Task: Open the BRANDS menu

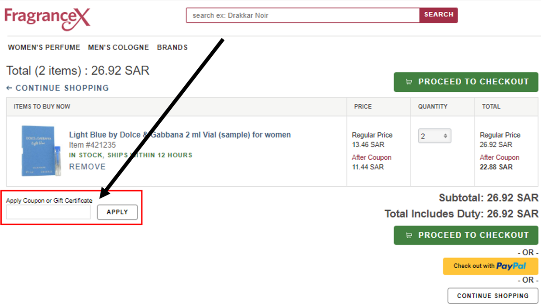Action: tap(172, 47)
